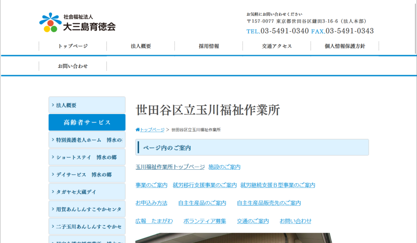Click the TEL 03-5491-0340 phone number
Viewport: 417px width, 243px height.
(x=278, y=31)
